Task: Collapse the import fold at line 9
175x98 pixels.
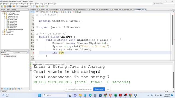Action: tap(37, 27)
